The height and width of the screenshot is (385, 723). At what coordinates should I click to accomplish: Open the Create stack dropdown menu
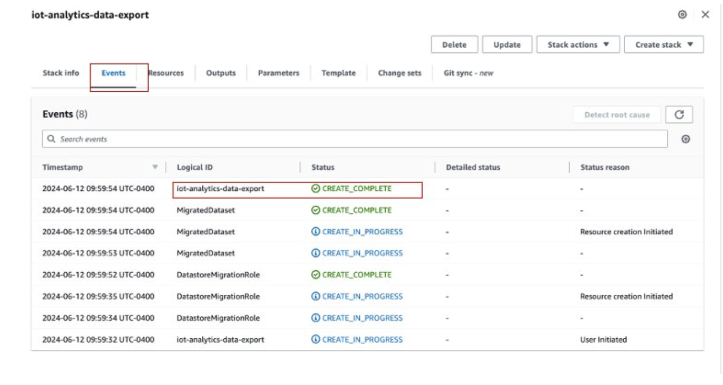(x=664, y=45)
